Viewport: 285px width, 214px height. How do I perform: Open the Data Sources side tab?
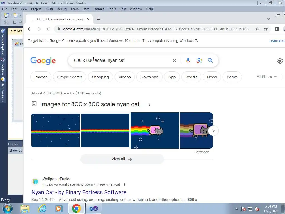3,89
